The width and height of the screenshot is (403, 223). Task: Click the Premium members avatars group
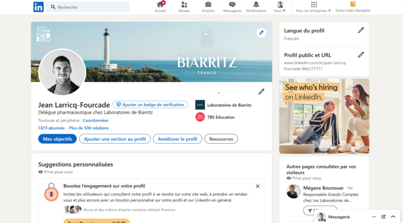[x=72, y=210]
